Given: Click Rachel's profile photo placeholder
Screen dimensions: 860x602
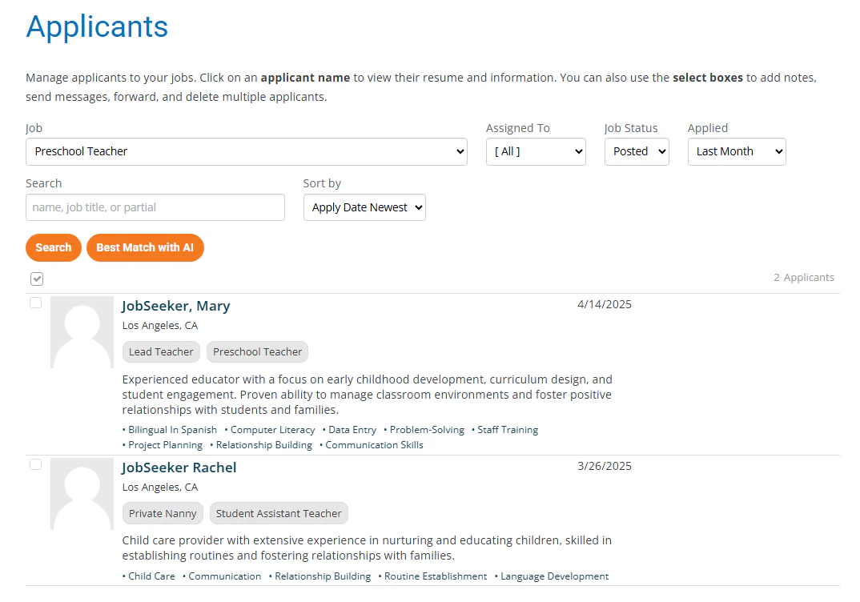Looking at the screenshot, I should [82, 493].
